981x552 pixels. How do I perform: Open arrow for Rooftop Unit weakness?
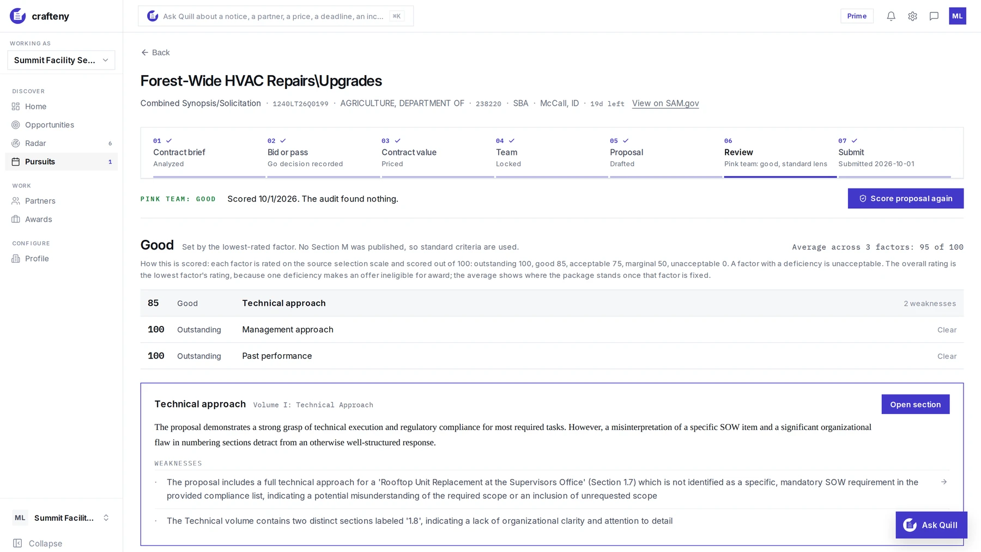pos(944,482)
